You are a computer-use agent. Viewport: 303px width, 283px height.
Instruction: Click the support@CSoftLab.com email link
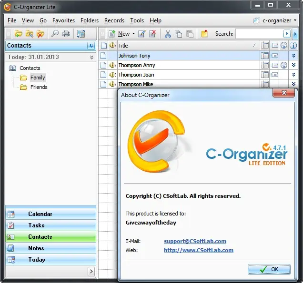click(195, 241)
